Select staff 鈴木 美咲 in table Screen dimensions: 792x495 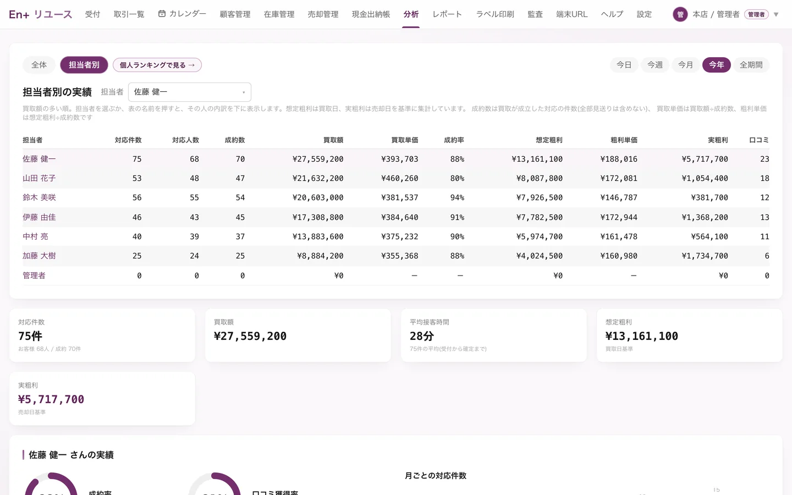[39, 197]
